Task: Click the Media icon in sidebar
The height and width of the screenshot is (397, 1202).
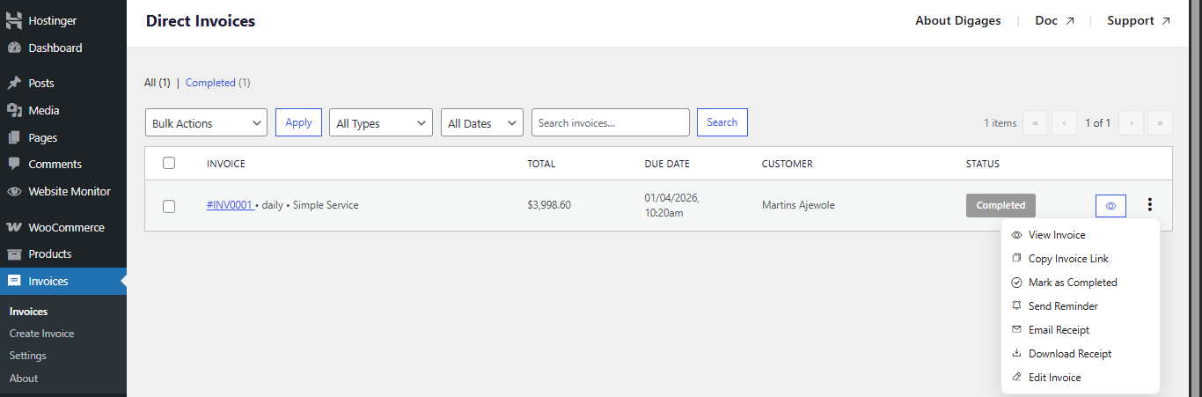Action: (14, 110)
